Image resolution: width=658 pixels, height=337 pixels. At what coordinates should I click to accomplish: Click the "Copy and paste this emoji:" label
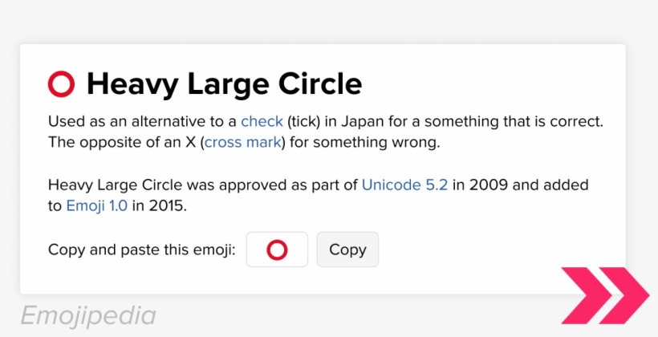[141, 250]
